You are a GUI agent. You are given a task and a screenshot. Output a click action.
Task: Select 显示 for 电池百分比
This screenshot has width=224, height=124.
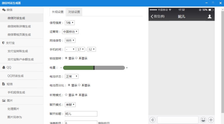click(x=69, y=85)
